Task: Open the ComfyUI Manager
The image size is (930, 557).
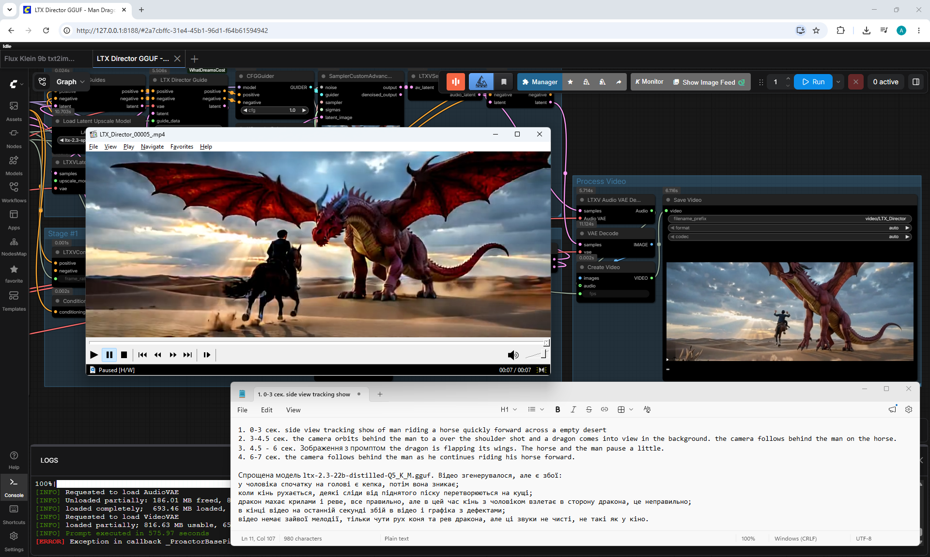Action: click(x=540, y=82)
